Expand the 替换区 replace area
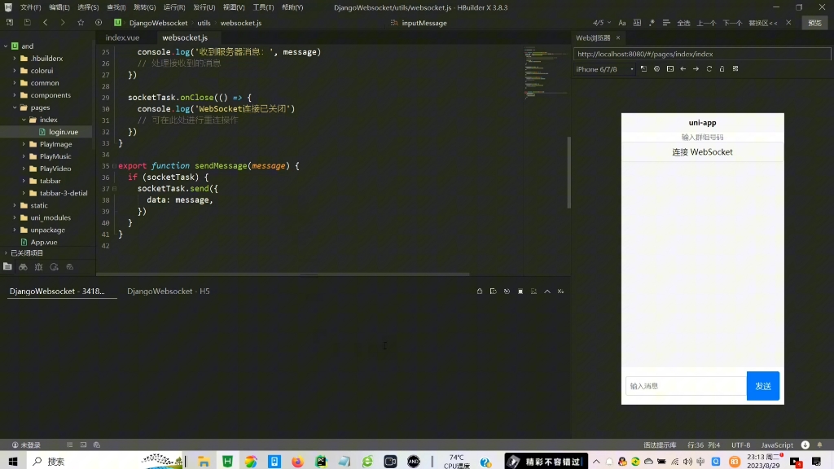The width and height of the screenshot is (834, 469). [762, 23]
